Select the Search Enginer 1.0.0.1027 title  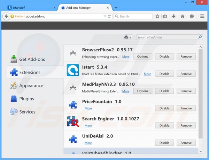click(x=110, y=119)
